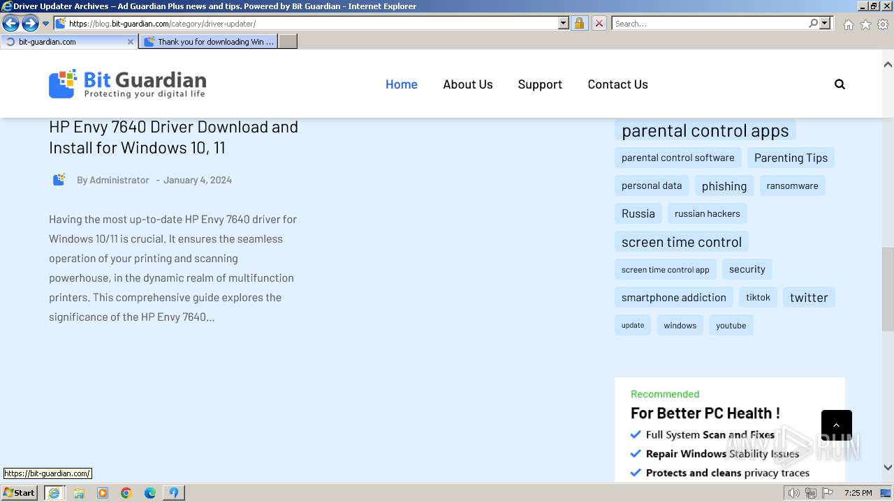
Task: Click the January 4, 2024 date
Action: [x=198, y=180]
